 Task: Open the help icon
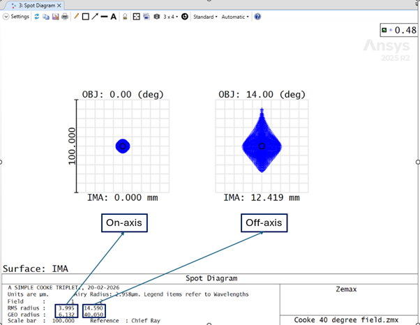257,16
